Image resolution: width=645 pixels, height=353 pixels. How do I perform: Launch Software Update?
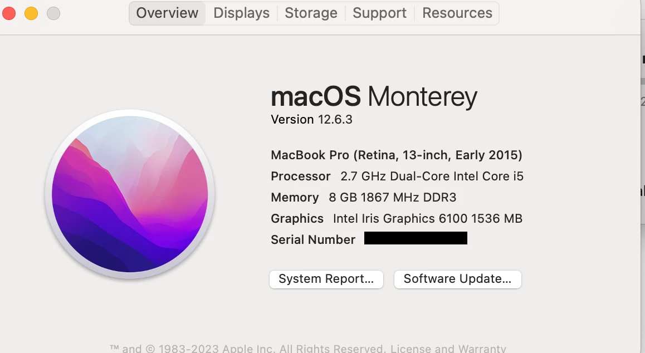coord(457,279)
